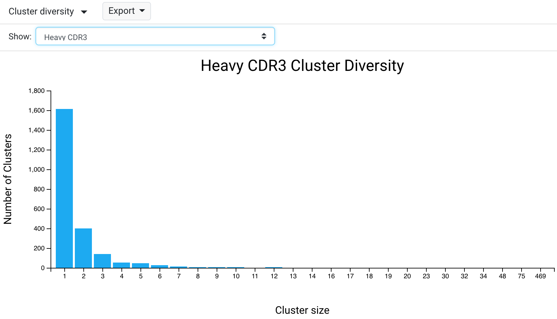Click the bar for cluster size 5

(140, 266)
